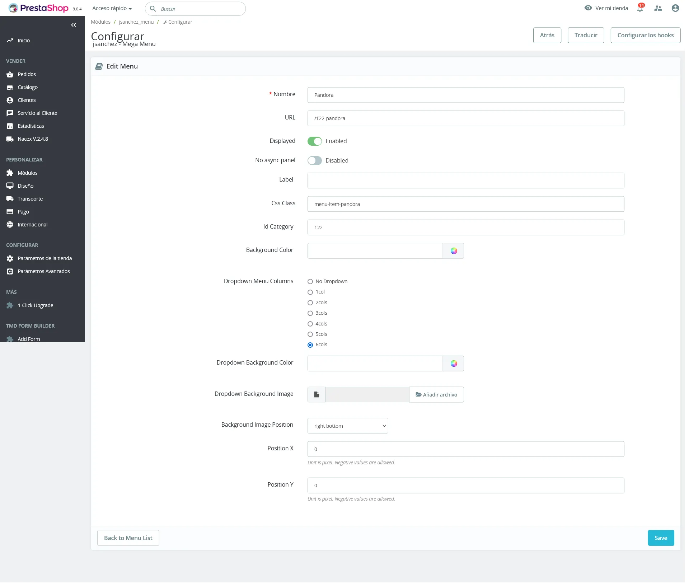Click the Atrás button
This screenshot has width=689, height=586.
pyautogui.click(x=547, y=35)
